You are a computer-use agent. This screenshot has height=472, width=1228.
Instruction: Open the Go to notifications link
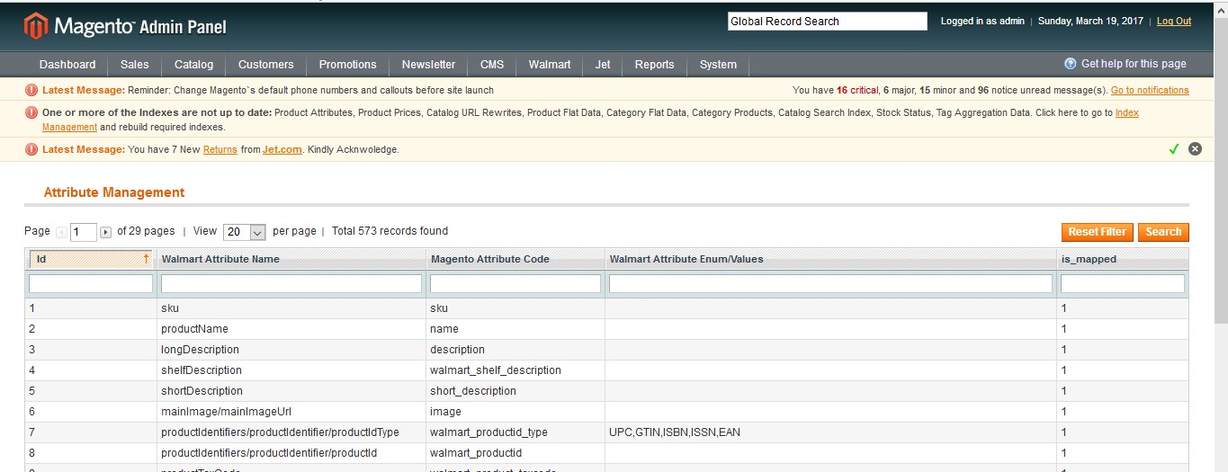point(1150,90)
